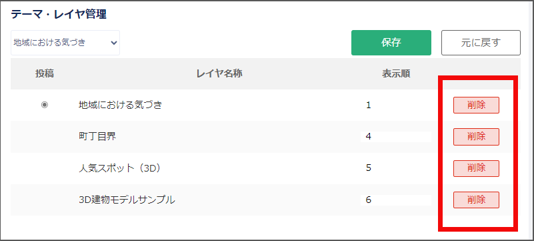Viewport: 534px width, 241px height.
Task: Delete the 町丁目界 layer
Action: tap(476, 137)
